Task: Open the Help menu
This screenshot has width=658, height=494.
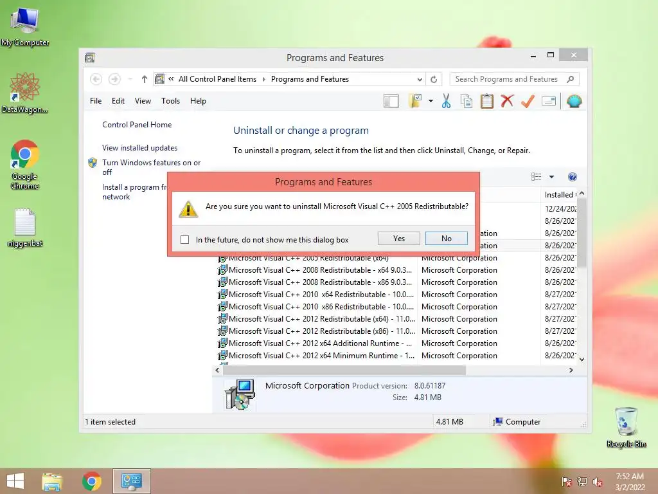Action: (198, 101)
